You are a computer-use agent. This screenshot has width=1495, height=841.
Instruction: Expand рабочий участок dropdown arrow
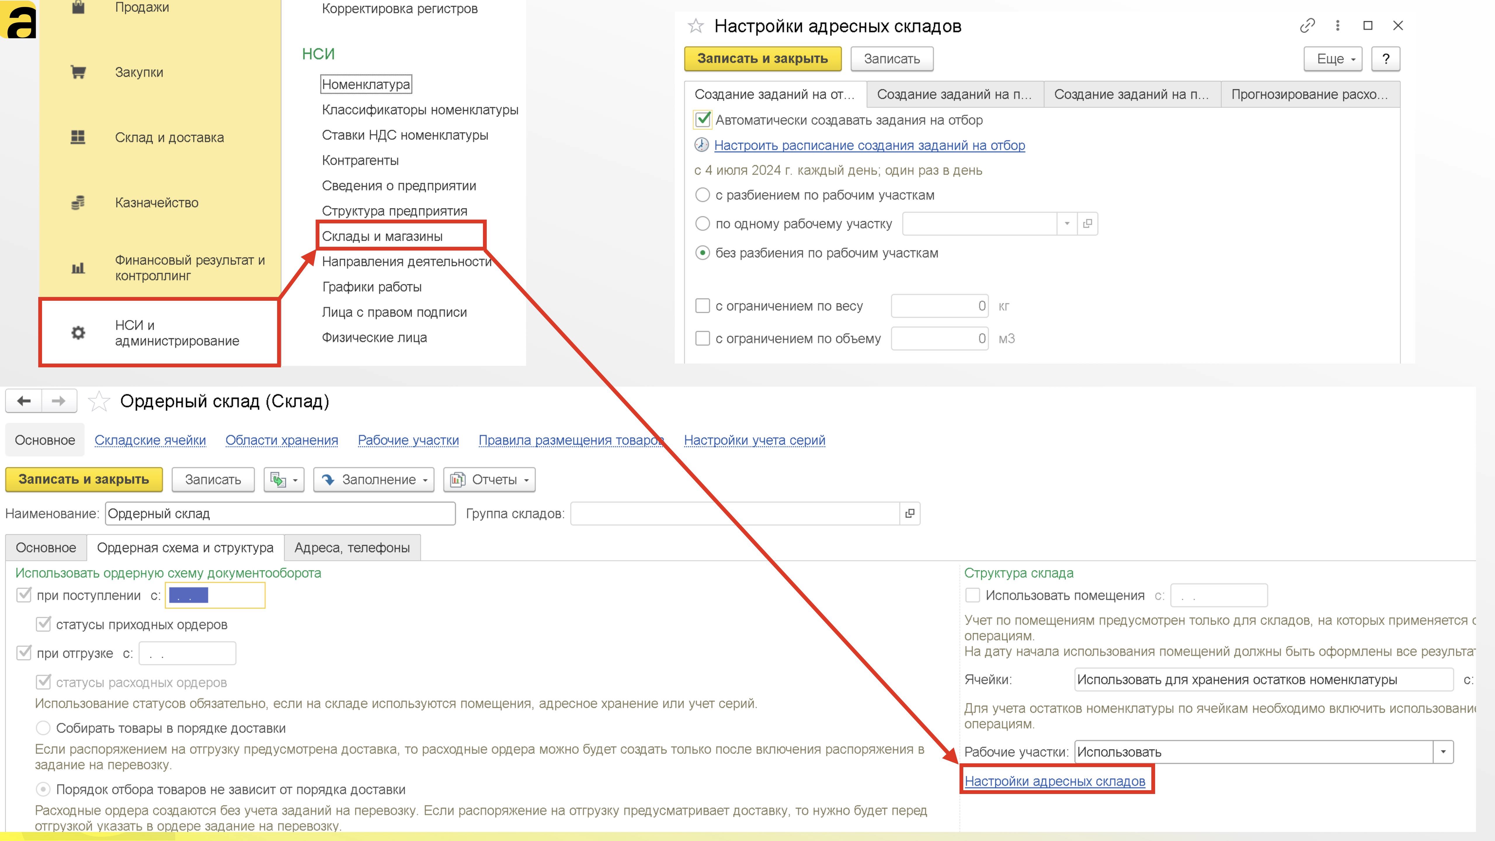tap(1067, 223)
